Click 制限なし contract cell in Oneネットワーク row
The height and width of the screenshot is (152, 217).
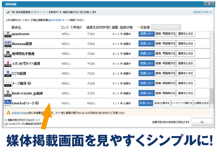pyautogui.click(x=92, y=103)
